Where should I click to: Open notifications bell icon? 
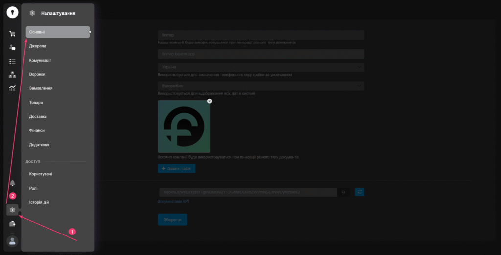(12, 183)
